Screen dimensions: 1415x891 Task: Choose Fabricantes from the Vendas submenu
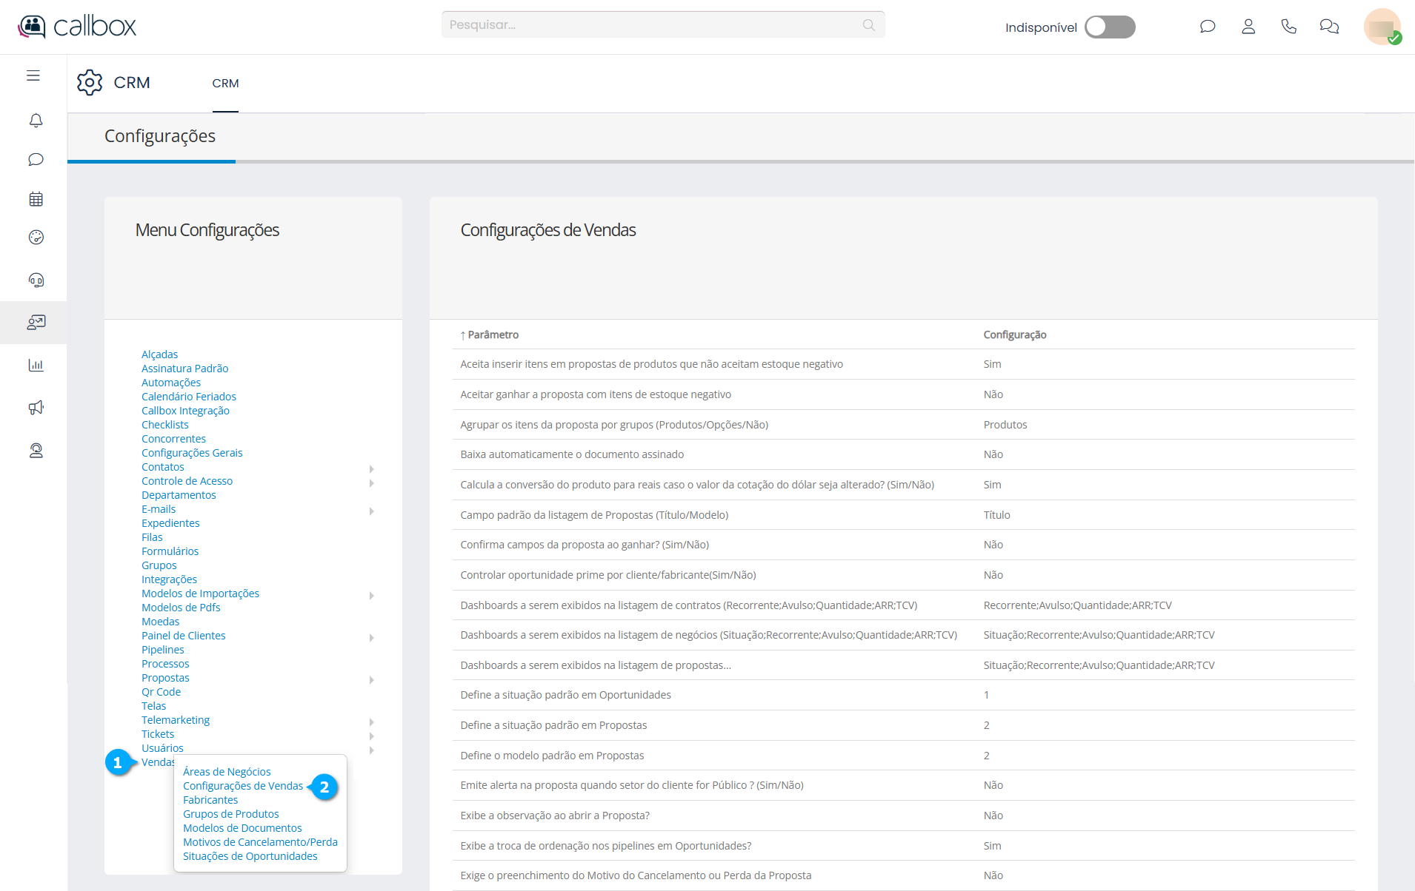click(x=210, y=800)
